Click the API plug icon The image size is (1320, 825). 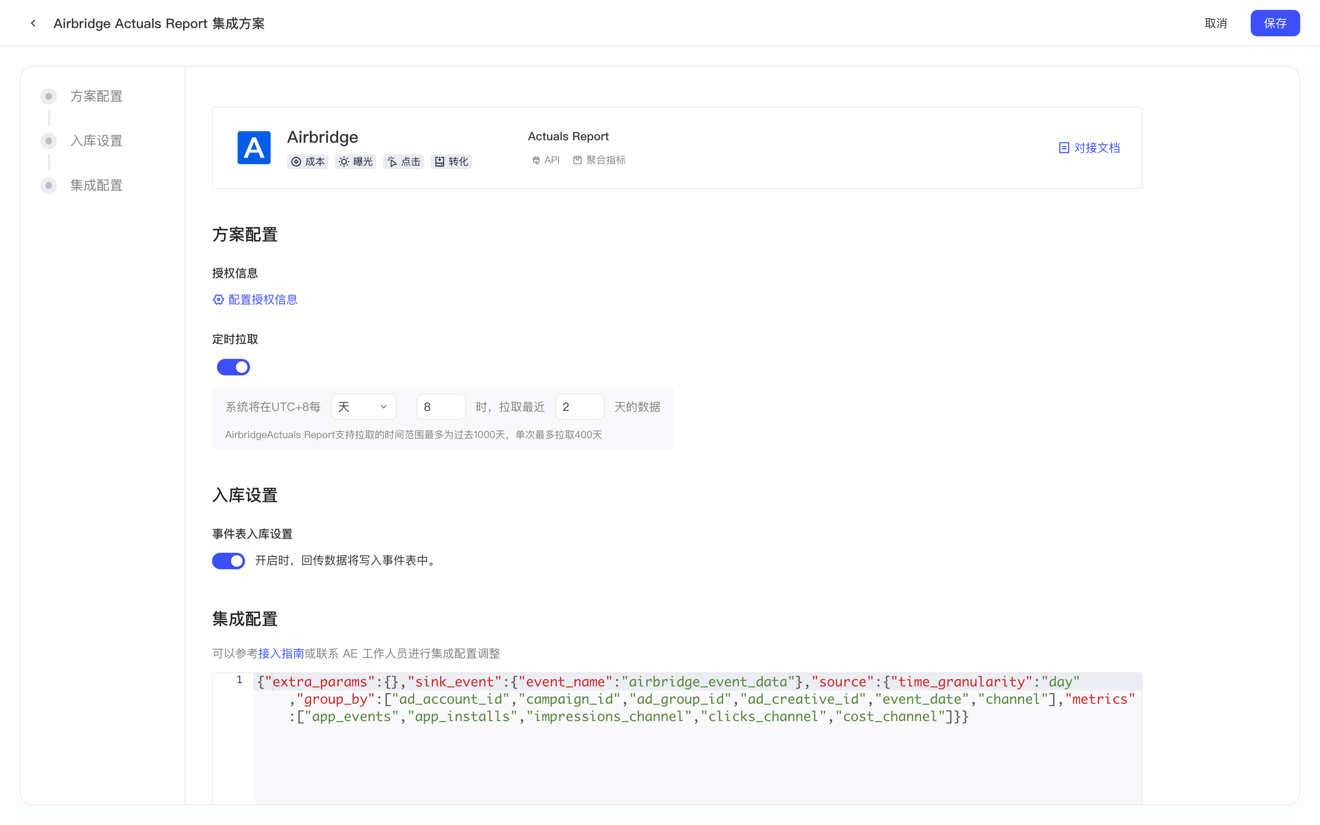coord(536,160)
